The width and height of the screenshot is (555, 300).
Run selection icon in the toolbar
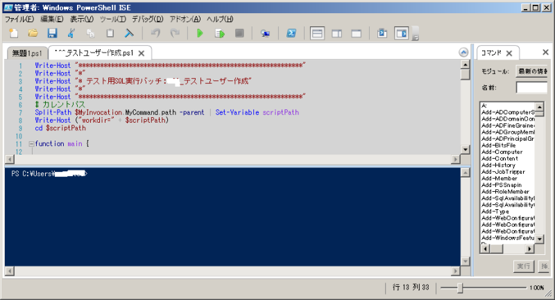(220, 33)
